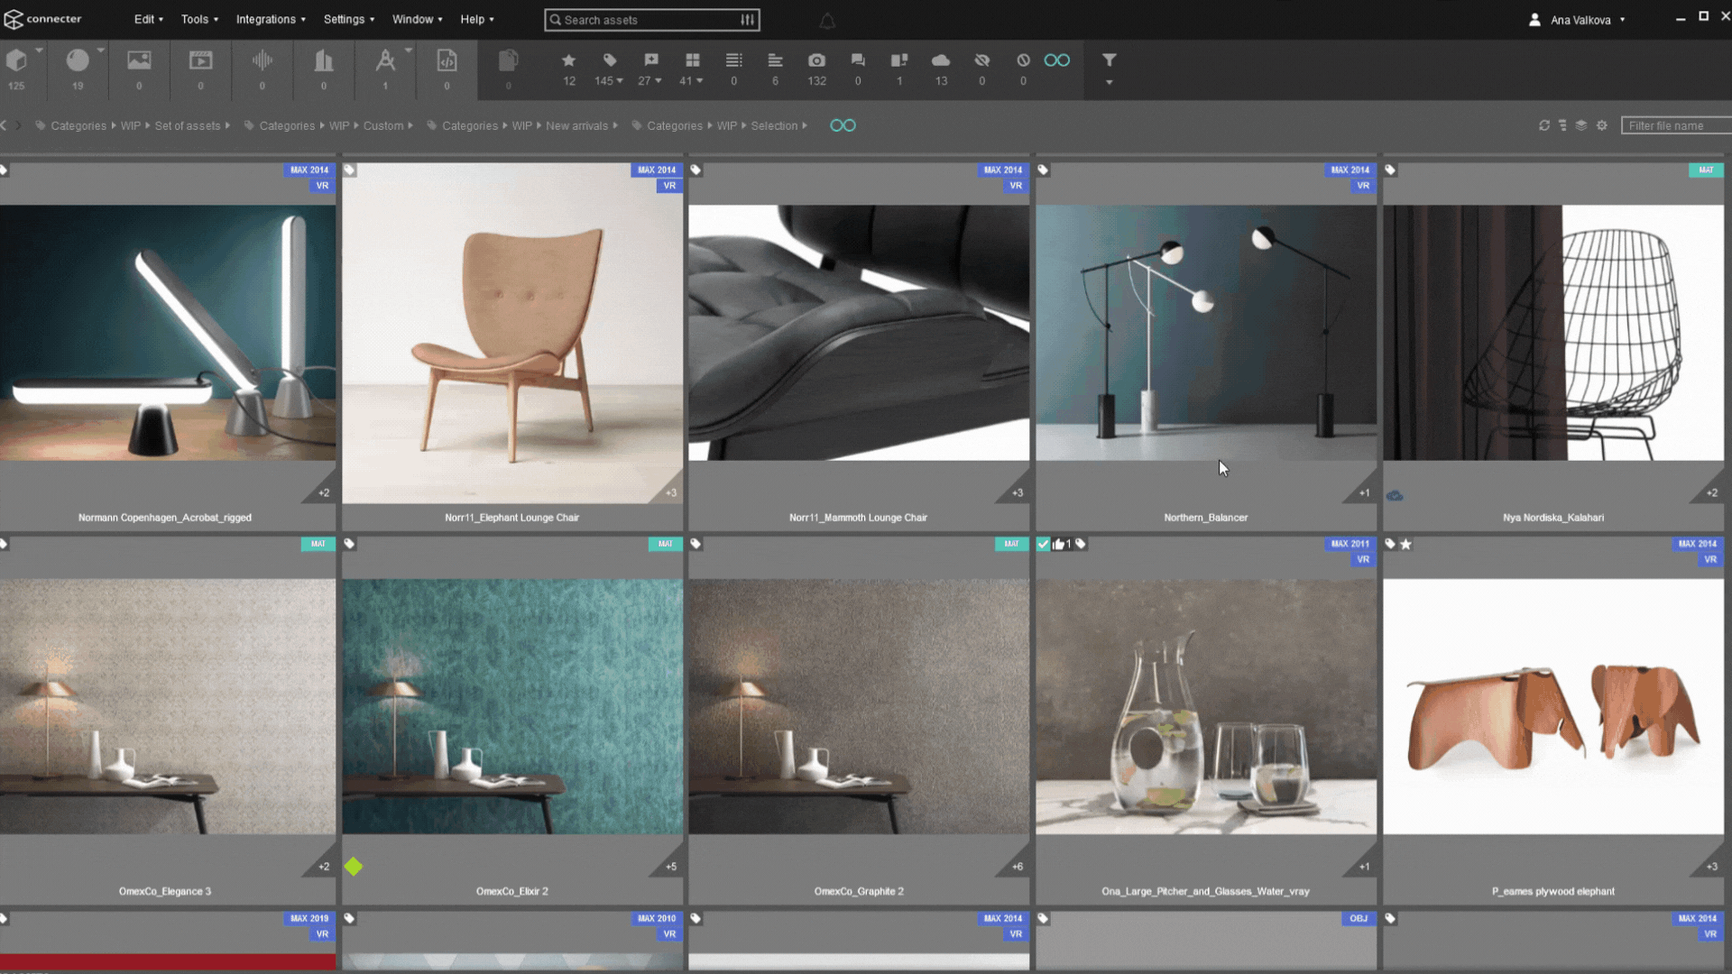Open the Help menu

477,19
